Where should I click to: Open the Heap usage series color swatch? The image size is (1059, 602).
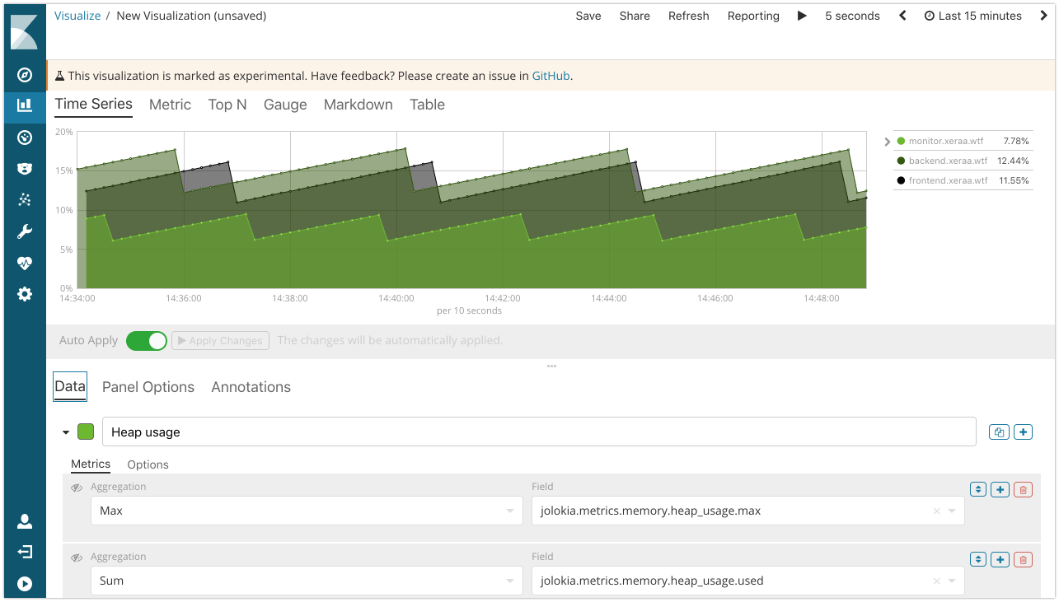pyautogui.click(x=86, y=432)
